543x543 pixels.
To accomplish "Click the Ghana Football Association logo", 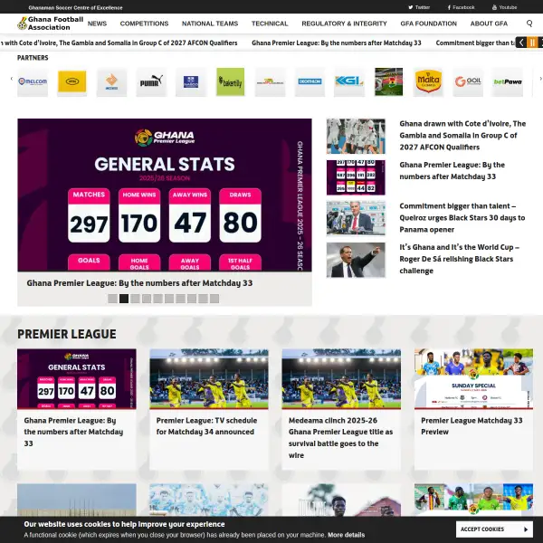I will point(51,24).
